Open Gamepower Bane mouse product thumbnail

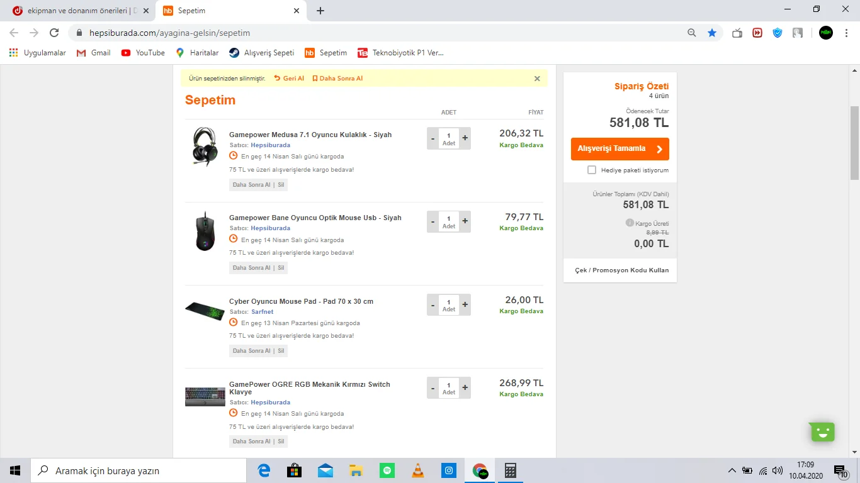pyautogui.click(x=205, y=230)
